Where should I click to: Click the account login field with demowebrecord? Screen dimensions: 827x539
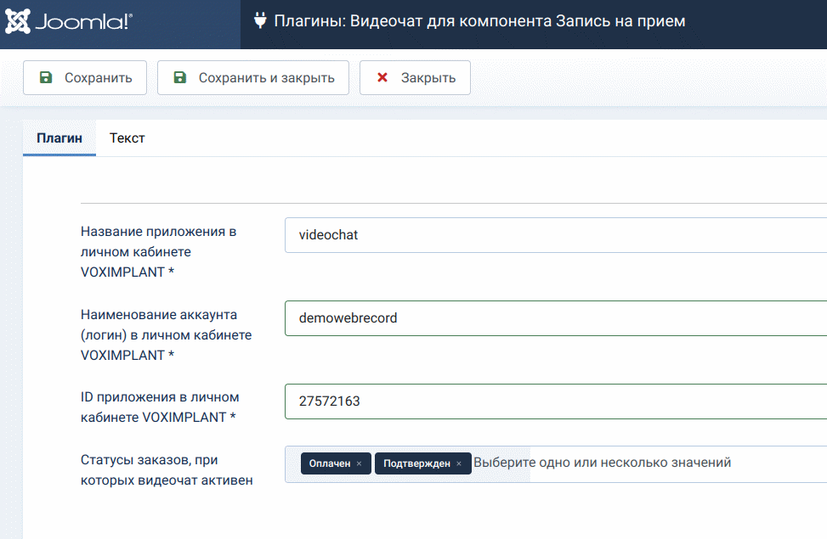[x=552, y=318]
